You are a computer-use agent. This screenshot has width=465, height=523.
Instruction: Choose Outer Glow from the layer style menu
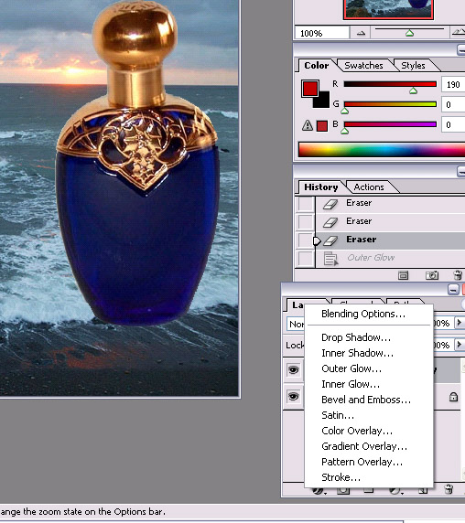pos(351,368)
